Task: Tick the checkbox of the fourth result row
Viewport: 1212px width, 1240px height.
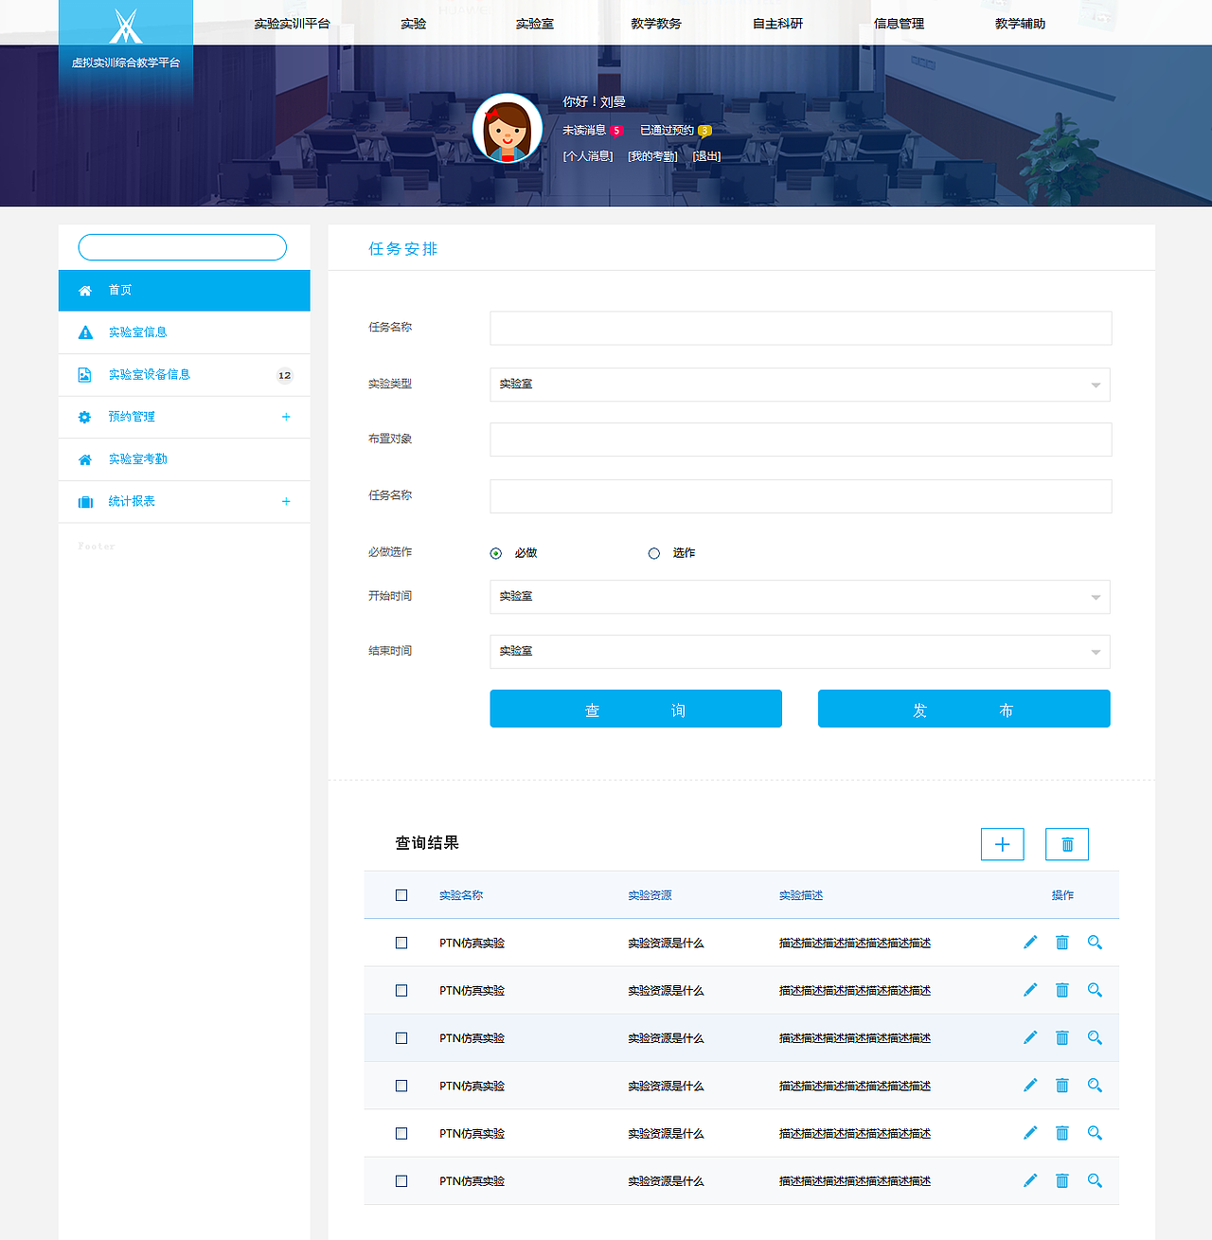Action: point(401,1086)
